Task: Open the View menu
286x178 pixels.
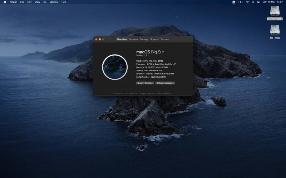Action: click(38, 2)
